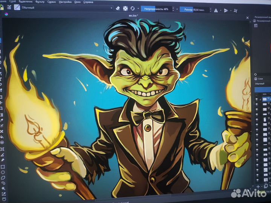Screen dimensions: 271x203
Task: Select the Contiguous selection magic wand
Action: pos(3,188)
